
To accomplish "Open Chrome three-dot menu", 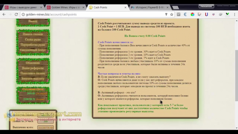I will [234, 14].
